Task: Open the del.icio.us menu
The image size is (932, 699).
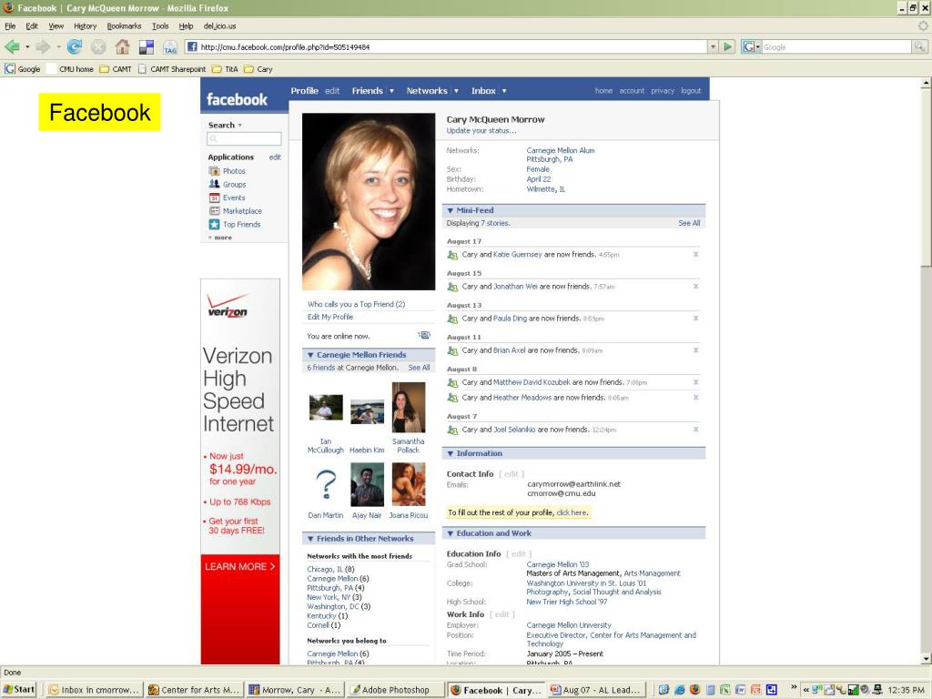Action: click(x=219, y=26)
